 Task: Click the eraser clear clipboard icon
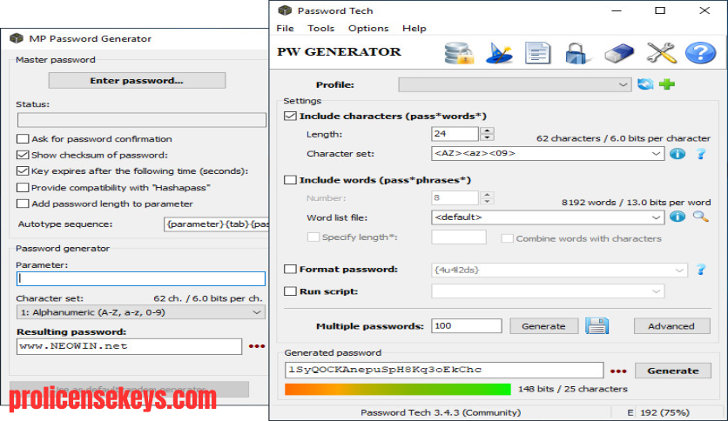619,53
